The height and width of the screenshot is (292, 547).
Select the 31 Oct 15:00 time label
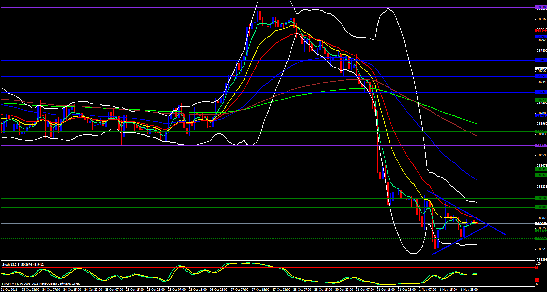coord(386,290)
